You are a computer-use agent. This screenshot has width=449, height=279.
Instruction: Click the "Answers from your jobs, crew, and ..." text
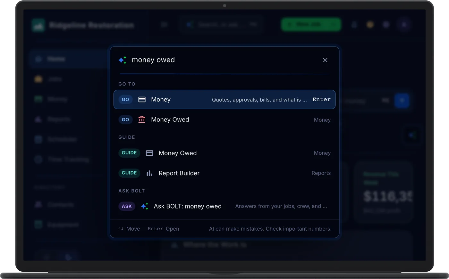point(281,206)
